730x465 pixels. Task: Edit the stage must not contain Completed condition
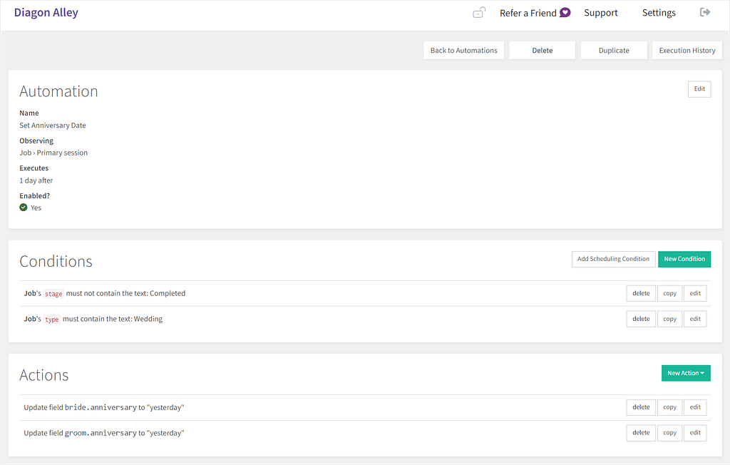pos(695,293)
